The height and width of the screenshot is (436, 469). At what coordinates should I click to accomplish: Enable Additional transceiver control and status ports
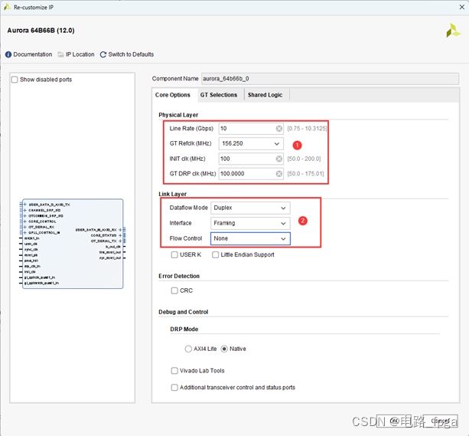point(174,388)
